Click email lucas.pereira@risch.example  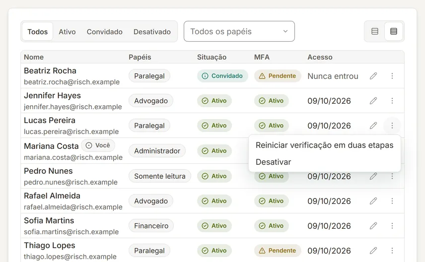click(x=71, y=131)
